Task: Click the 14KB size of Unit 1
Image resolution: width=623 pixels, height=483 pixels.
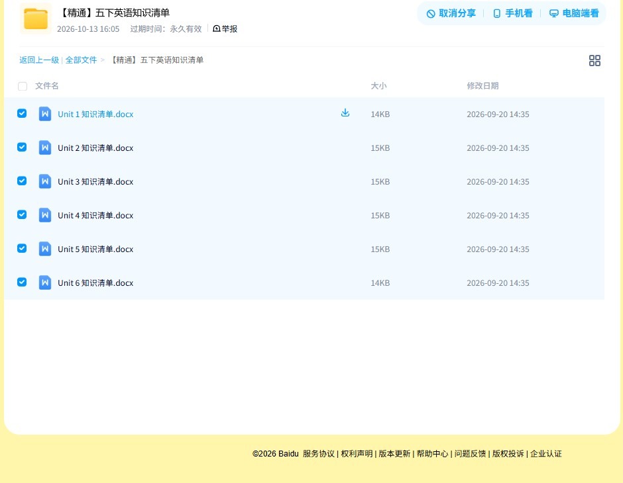Action: [380, 114]
